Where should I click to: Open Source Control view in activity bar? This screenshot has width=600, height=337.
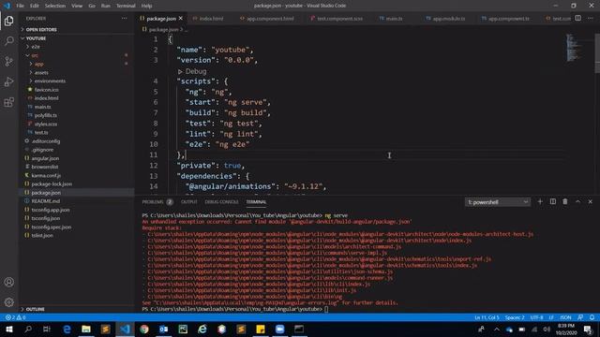(8, 62)
